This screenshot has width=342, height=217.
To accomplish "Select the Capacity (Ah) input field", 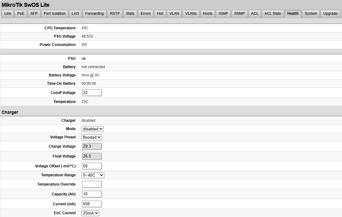I will pos(92,194).
